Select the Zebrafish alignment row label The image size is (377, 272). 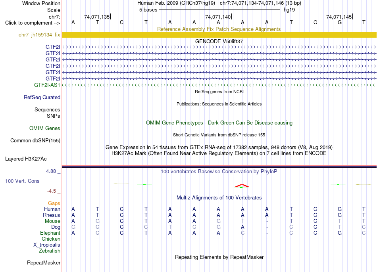[50, 251]
